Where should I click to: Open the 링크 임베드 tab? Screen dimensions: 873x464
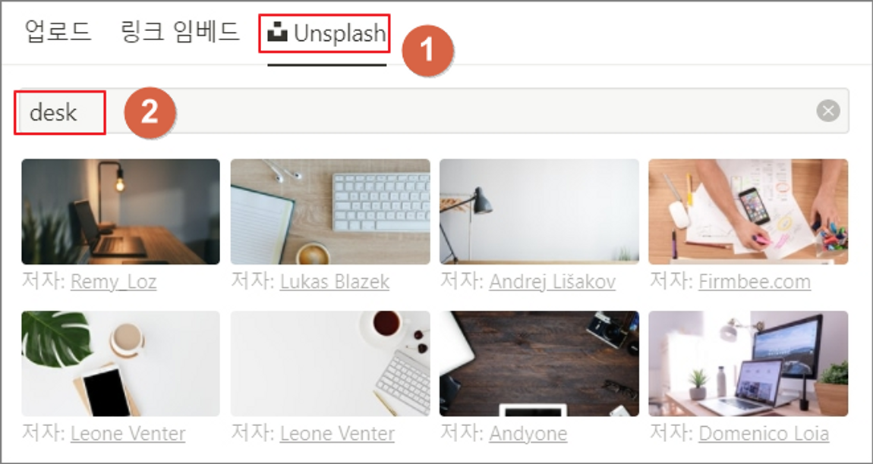pos(180,32)
